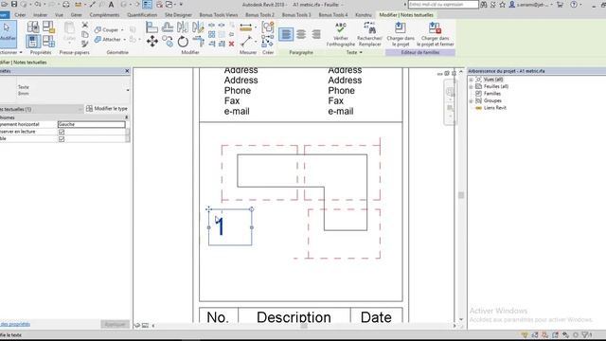Open the Quantification ribbon tab
Screen dimensions: 606x341
pyautogui.click(x=142, y=15)
